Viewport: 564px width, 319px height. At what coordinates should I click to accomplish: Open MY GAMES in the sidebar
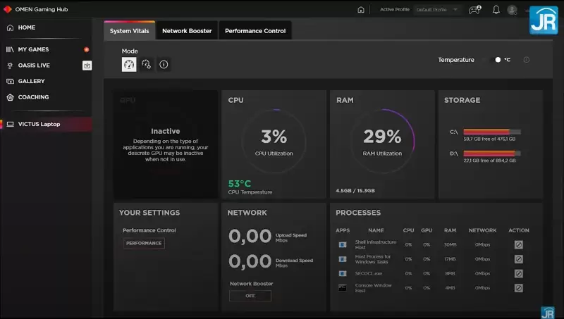(x=33, y=50)
